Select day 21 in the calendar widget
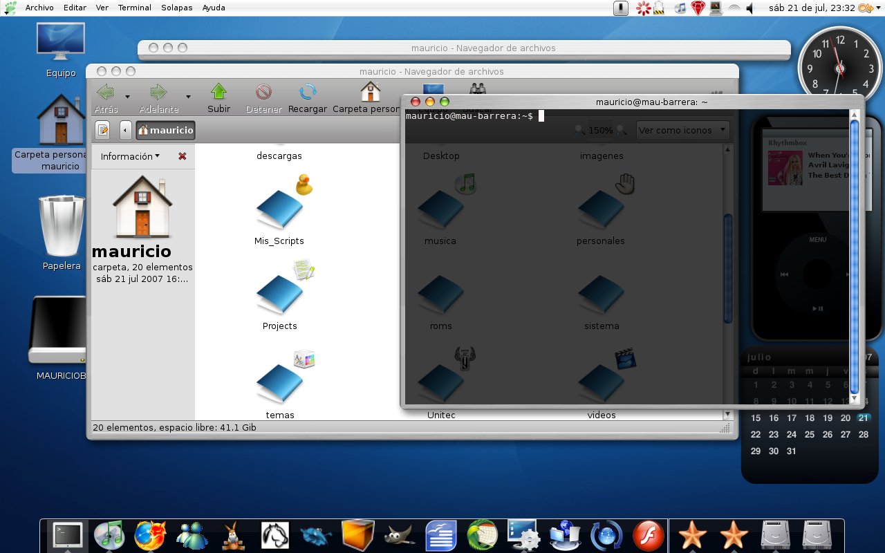This screenshot has height=553, width=885. click(863, 418)
